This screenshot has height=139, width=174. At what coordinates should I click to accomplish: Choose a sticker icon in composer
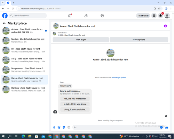64,128
